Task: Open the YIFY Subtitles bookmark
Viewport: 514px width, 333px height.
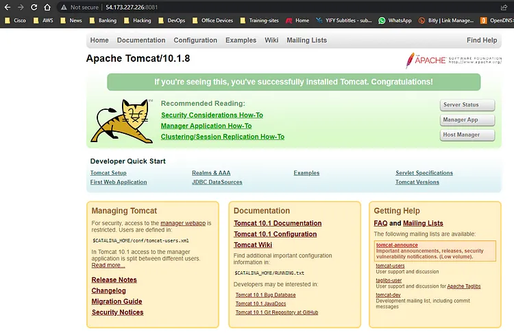Action: click(x=344, y=21)
